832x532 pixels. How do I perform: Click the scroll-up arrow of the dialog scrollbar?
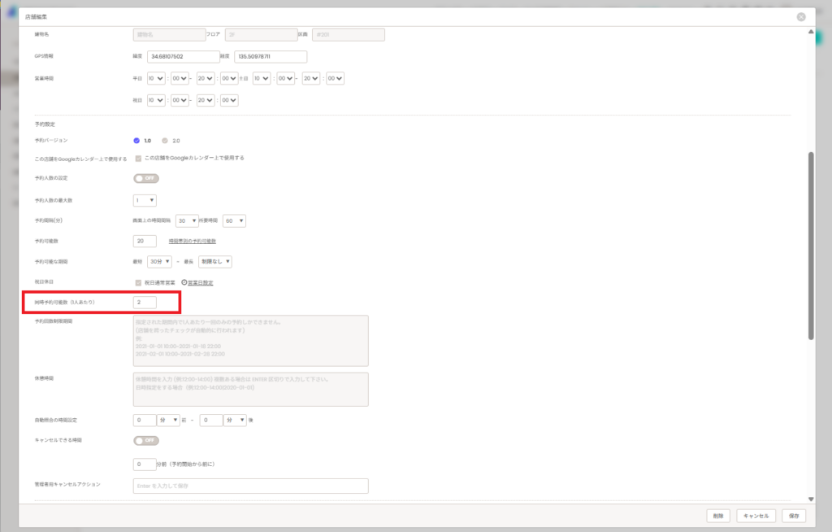[810, 33]
